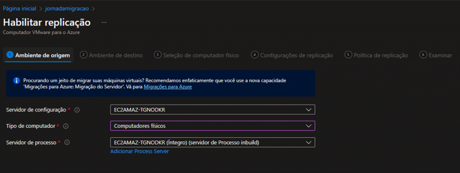The image size is (460, 173).
Task: Click the Adicionar Process Server link
Action: [139, 151]
